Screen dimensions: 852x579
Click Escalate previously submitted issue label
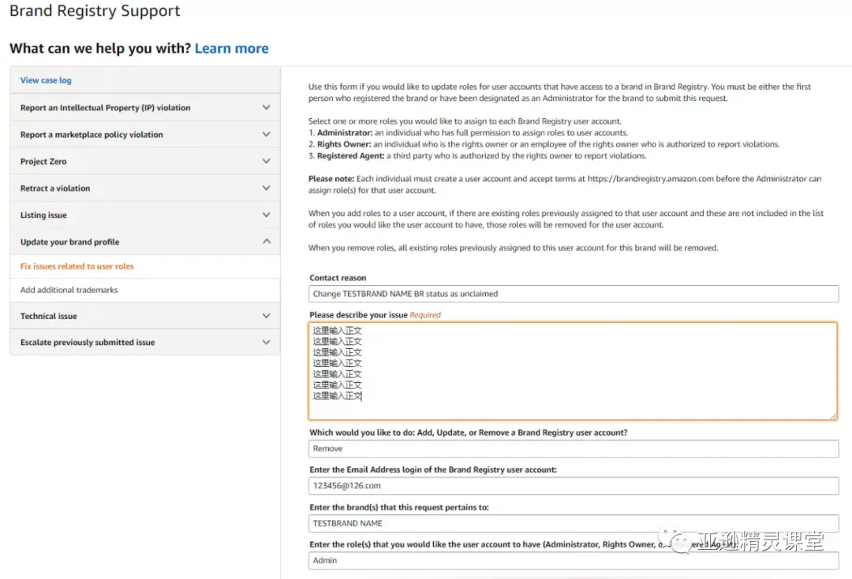pyautogui.click(x=88, y=343)
